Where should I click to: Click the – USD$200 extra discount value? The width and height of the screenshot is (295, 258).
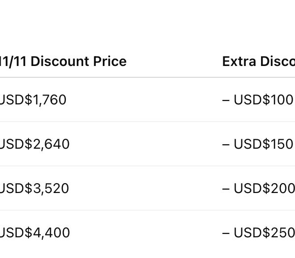[258, 188]
